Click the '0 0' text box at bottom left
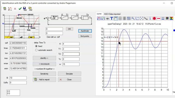This screenshot has height=98, width=175. (13, 93)
